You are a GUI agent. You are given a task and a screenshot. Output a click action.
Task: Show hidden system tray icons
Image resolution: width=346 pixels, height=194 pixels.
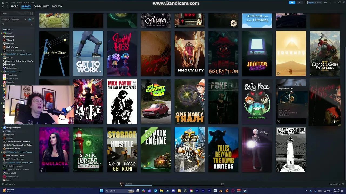pyautogui.click(x=306, y=191)
